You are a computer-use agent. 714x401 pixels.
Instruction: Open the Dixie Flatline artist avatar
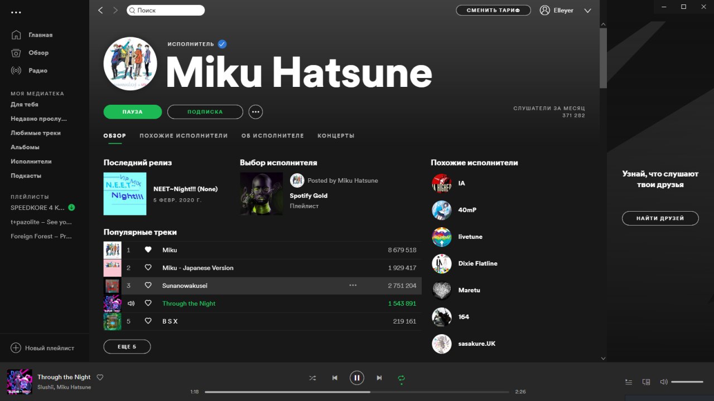coord(442,263)
